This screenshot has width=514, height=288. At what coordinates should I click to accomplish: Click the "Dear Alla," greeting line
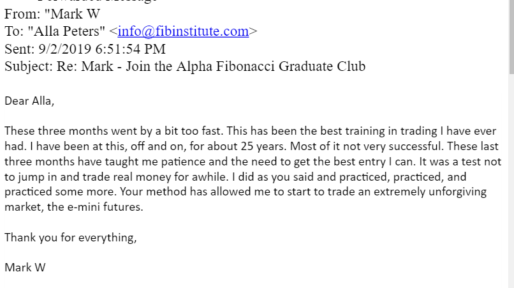[x=29, y=101]
